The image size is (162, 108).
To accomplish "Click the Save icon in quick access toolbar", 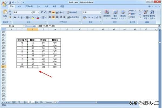I will (10, 2).
